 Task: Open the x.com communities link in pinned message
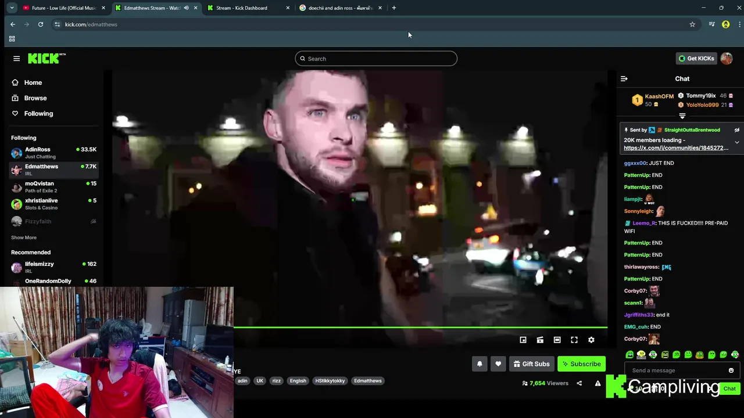pyautogui.click(x=676, y=148)
